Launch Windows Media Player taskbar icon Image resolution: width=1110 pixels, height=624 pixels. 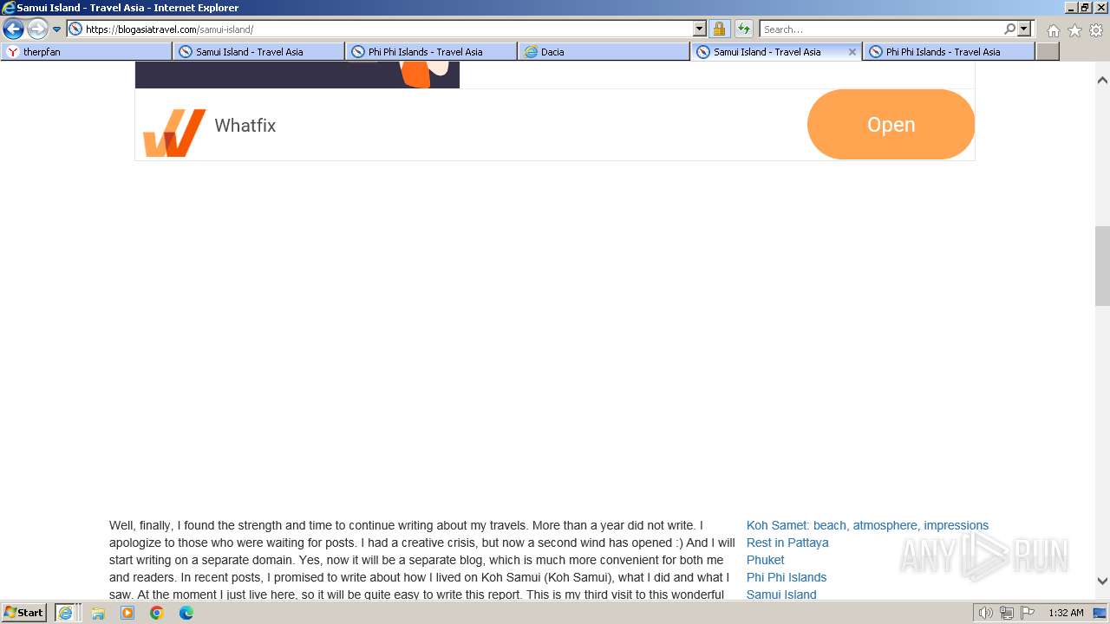[x=127, y=613]
